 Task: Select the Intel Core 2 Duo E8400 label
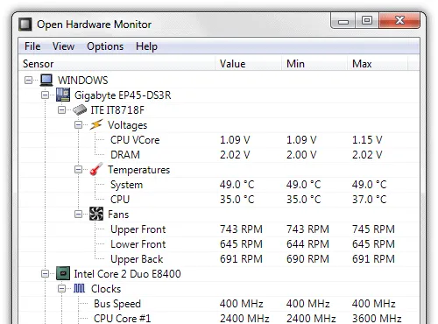(x=127, y=274)
